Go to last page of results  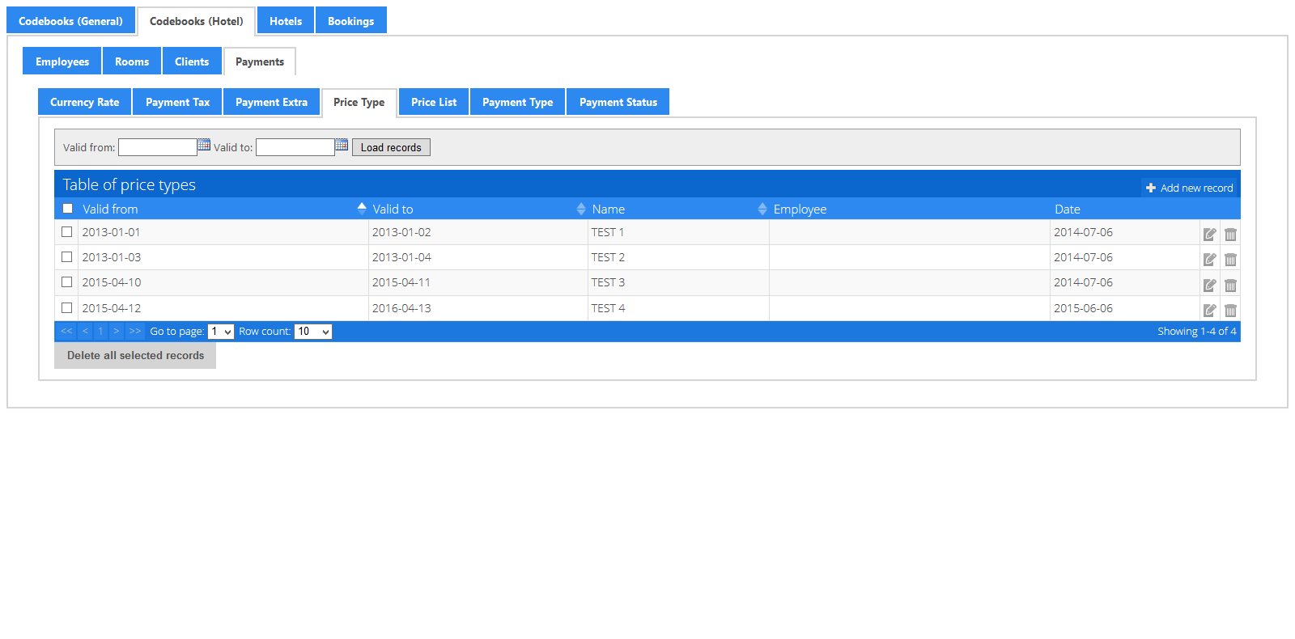tap(135, 331)
